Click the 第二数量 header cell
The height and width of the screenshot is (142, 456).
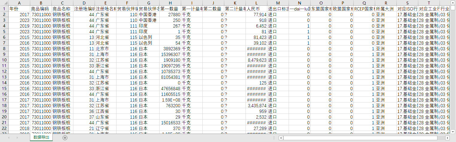[213, 8]
